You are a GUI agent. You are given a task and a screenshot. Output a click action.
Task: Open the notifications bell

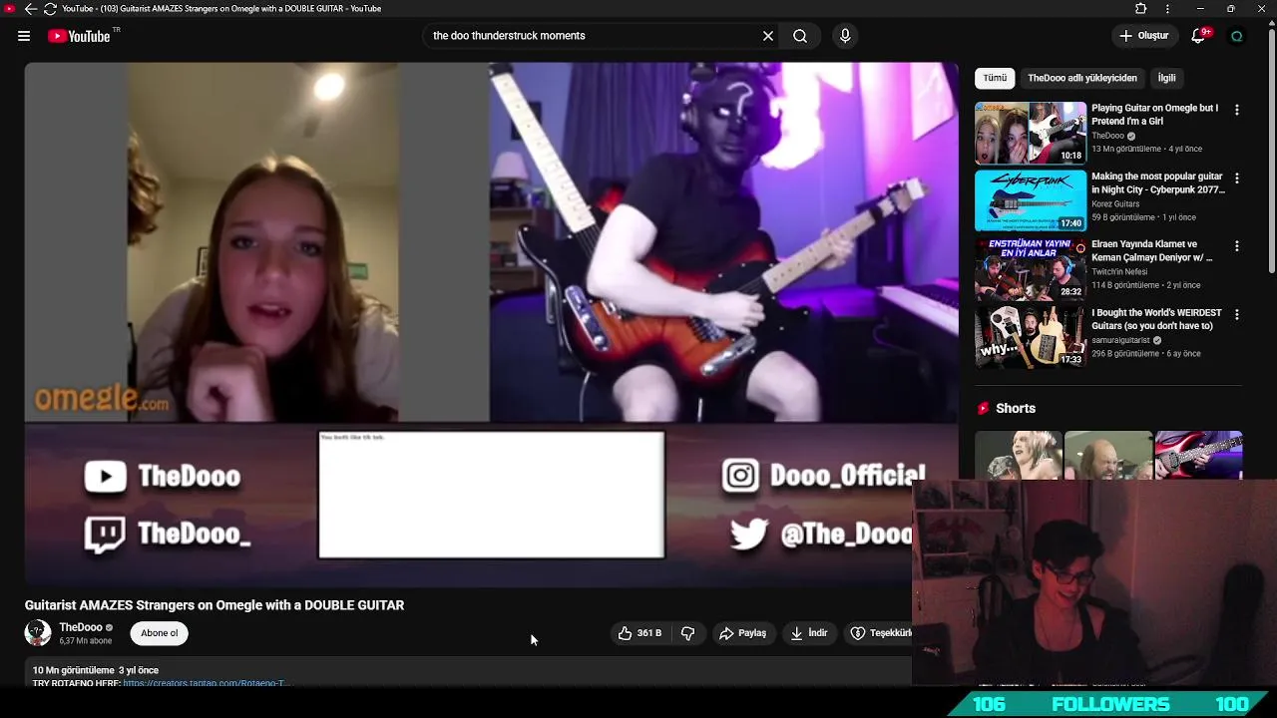click(1199, 36)
